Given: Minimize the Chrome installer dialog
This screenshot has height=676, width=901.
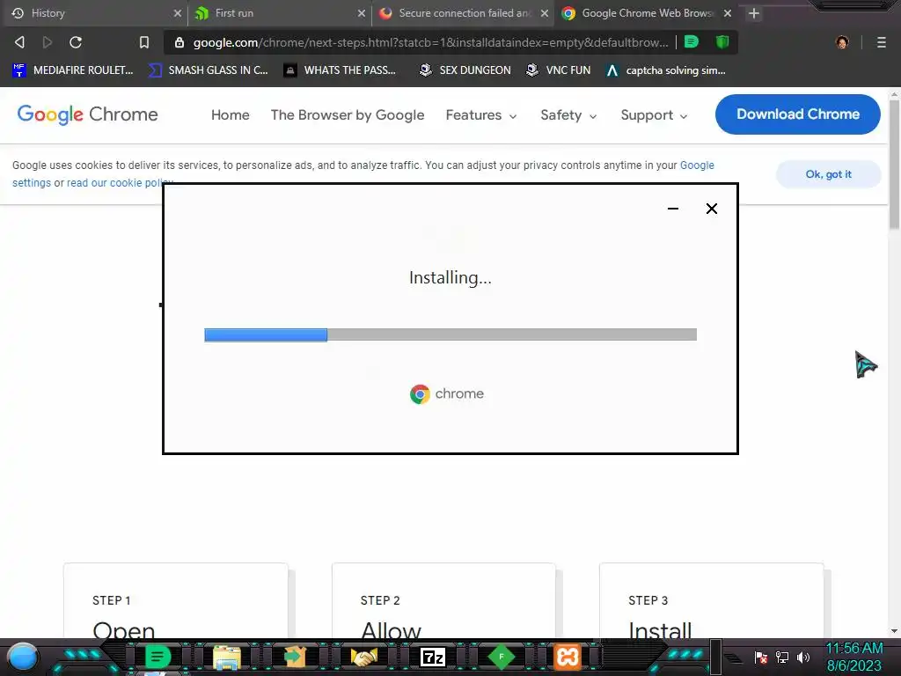Looking at the screenshot, I should tap(673, 209).
